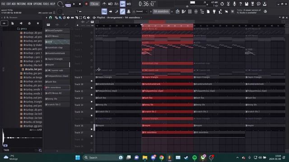Screen dimensions: 289x162
Task: Adjust the main pitch knob
Action: 60,11
